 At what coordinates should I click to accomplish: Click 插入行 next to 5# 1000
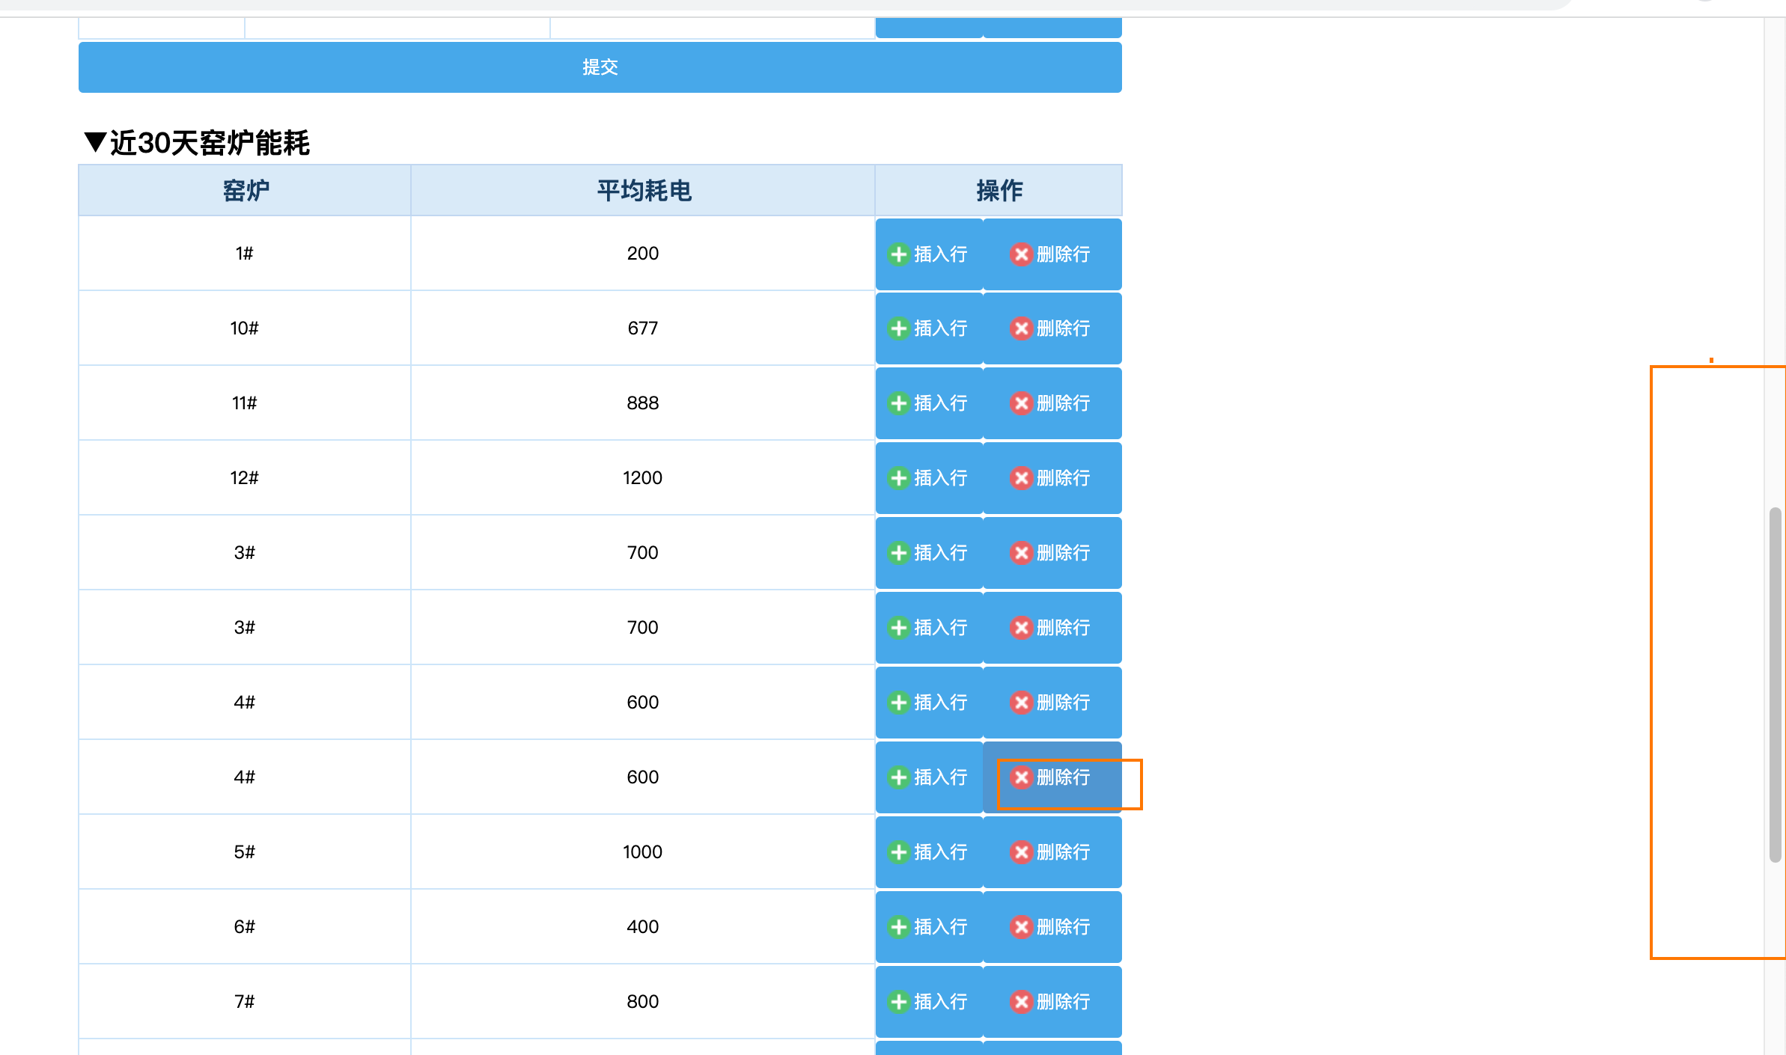pos(929,852)
